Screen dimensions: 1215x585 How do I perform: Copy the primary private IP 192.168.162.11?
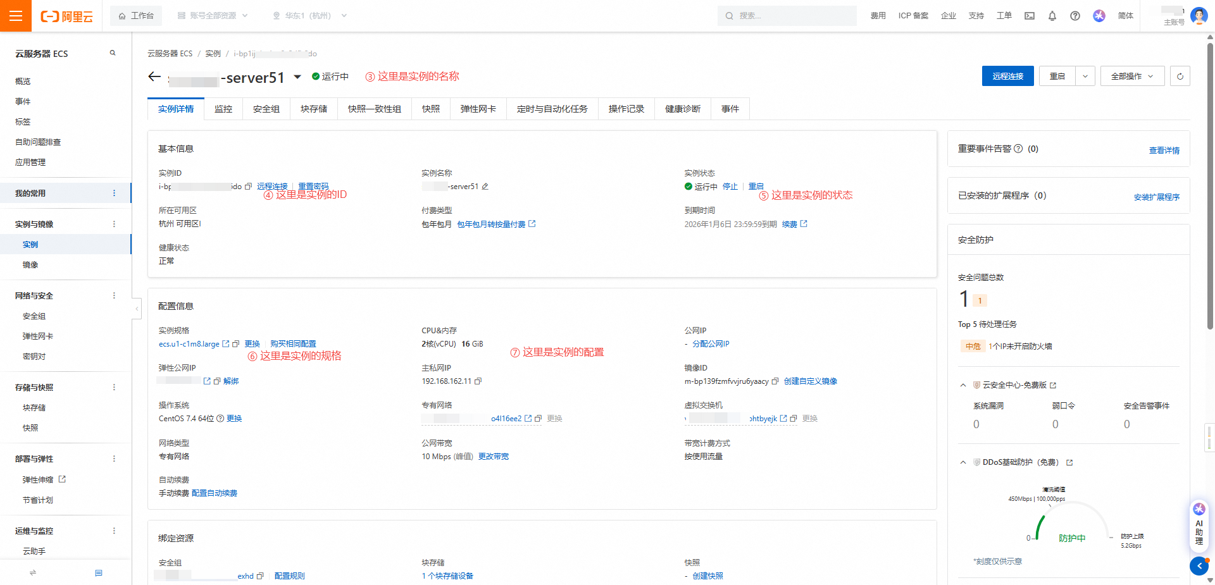point(478,381)
